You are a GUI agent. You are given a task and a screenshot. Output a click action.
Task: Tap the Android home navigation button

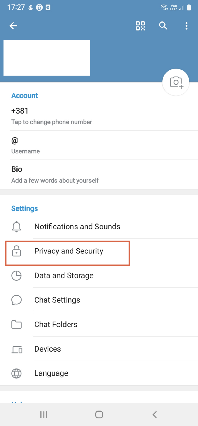[99, 415]
